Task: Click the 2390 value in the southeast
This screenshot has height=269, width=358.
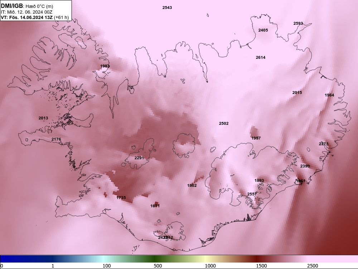Action: coord(305,166)
